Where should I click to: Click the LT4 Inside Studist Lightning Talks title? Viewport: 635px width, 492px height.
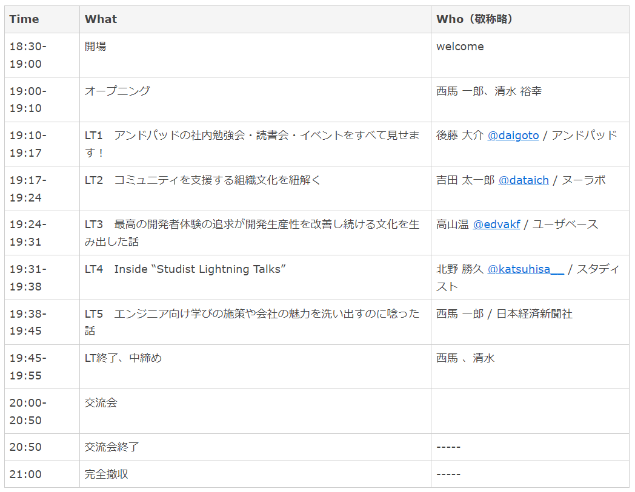[185, 269]
